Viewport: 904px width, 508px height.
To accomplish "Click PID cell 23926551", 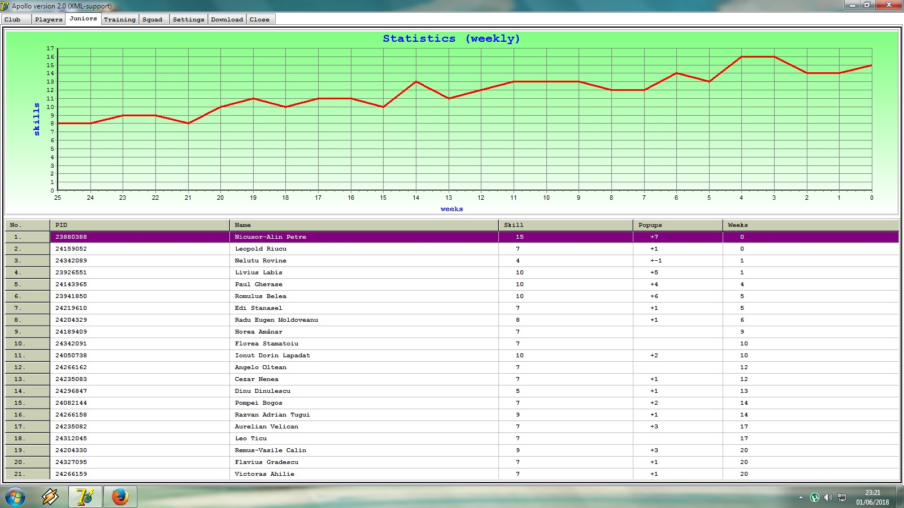I will click(140, 273).
